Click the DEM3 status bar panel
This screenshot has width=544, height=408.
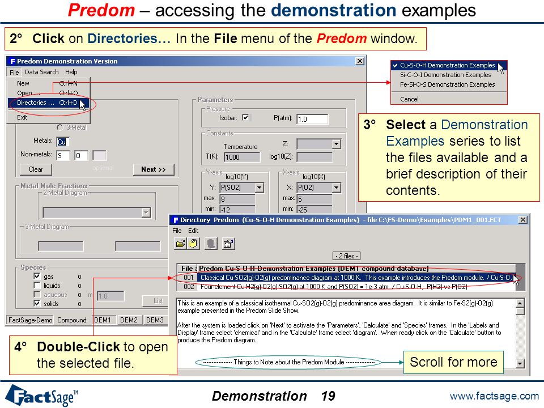tap(155, 320)
